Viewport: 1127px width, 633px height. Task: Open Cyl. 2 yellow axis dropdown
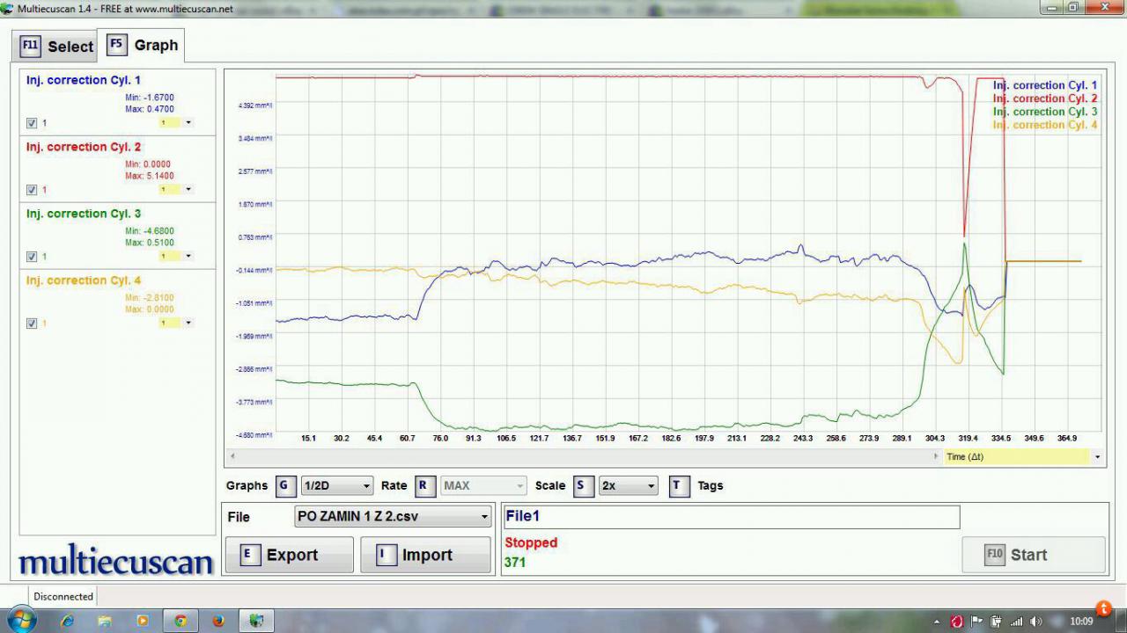[176, 190]
